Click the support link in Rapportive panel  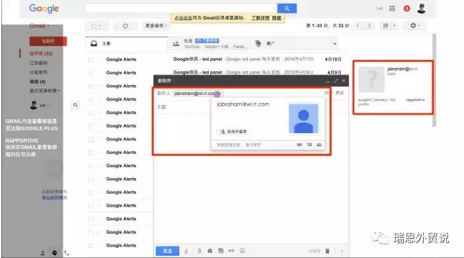[365, 100]
